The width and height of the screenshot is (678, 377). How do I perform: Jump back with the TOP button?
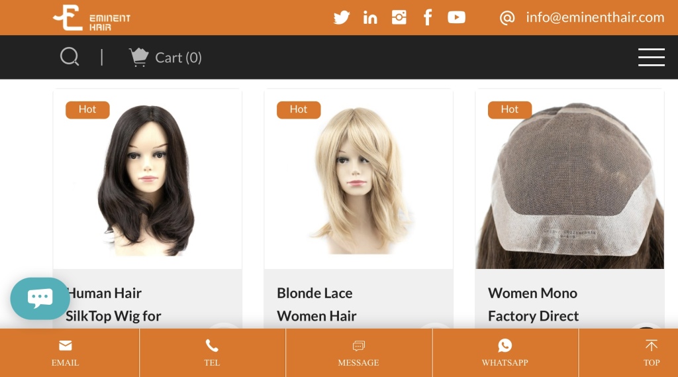[x=652, y=352]
